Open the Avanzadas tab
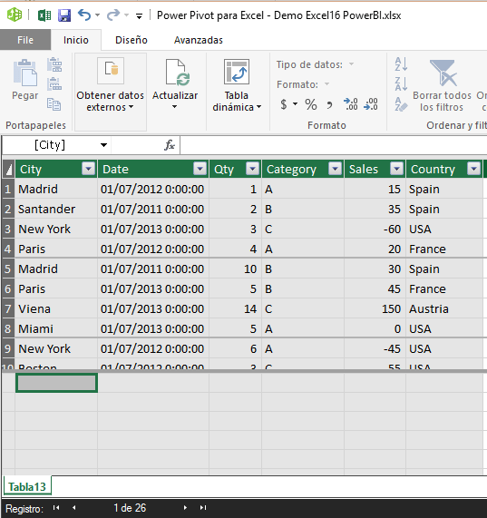Image resolution: width=487 pixels, height=518 pixels. [x=199, y=40]
